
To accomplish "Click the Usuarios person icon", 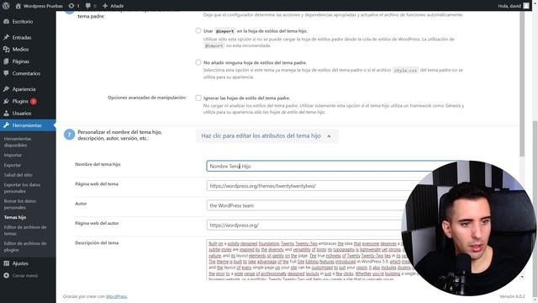I will [6, 113].
